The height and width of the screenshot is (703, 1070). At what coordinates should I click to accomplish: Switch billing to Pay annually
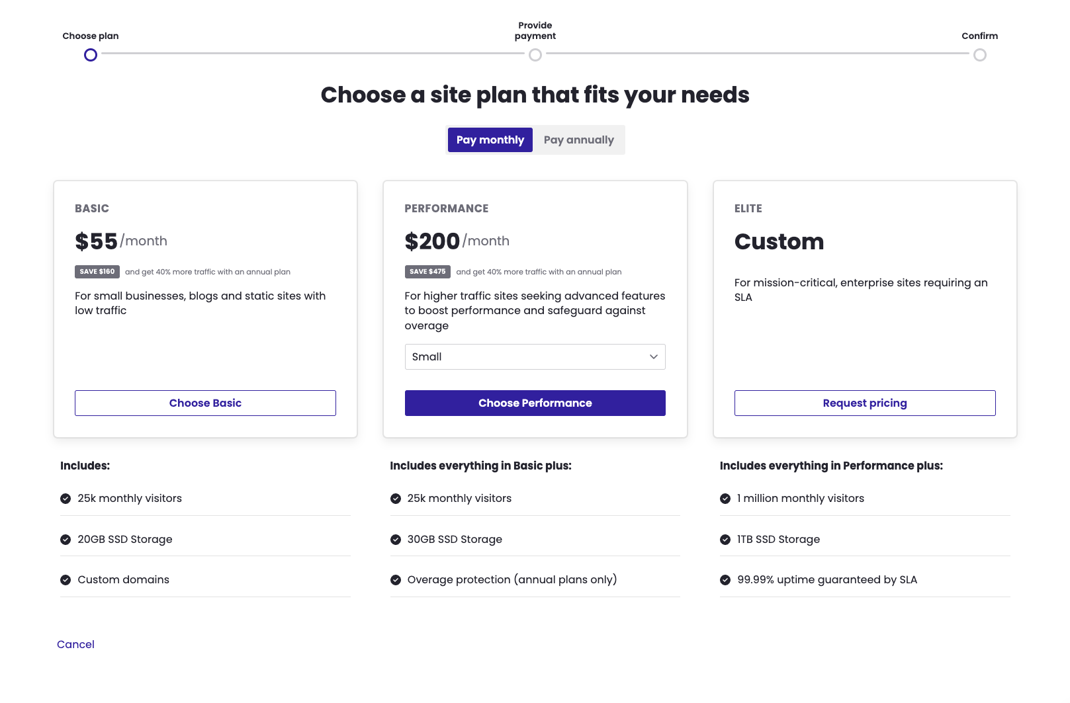coord(579,140)
